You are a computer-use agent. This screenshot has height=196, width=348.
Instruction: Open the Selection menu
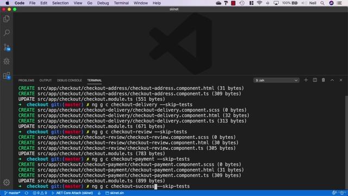60,3
